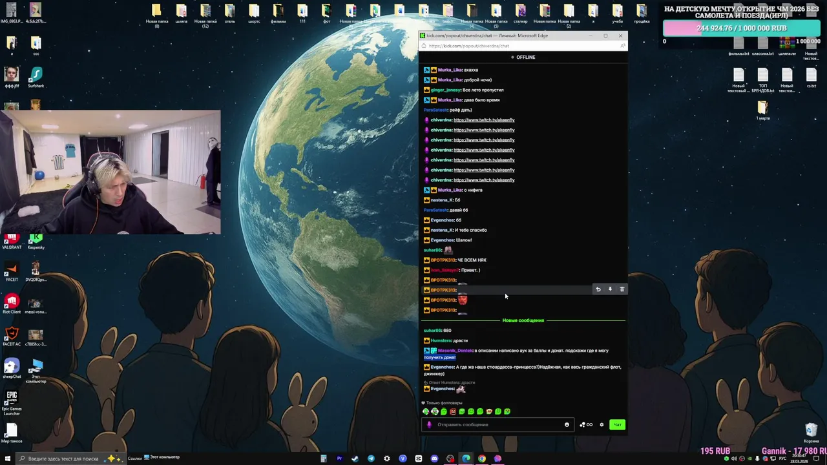This screenshot has height=465, width=827.
Task: Open VALORANT desktop shortcut
Action: (11, 242)
